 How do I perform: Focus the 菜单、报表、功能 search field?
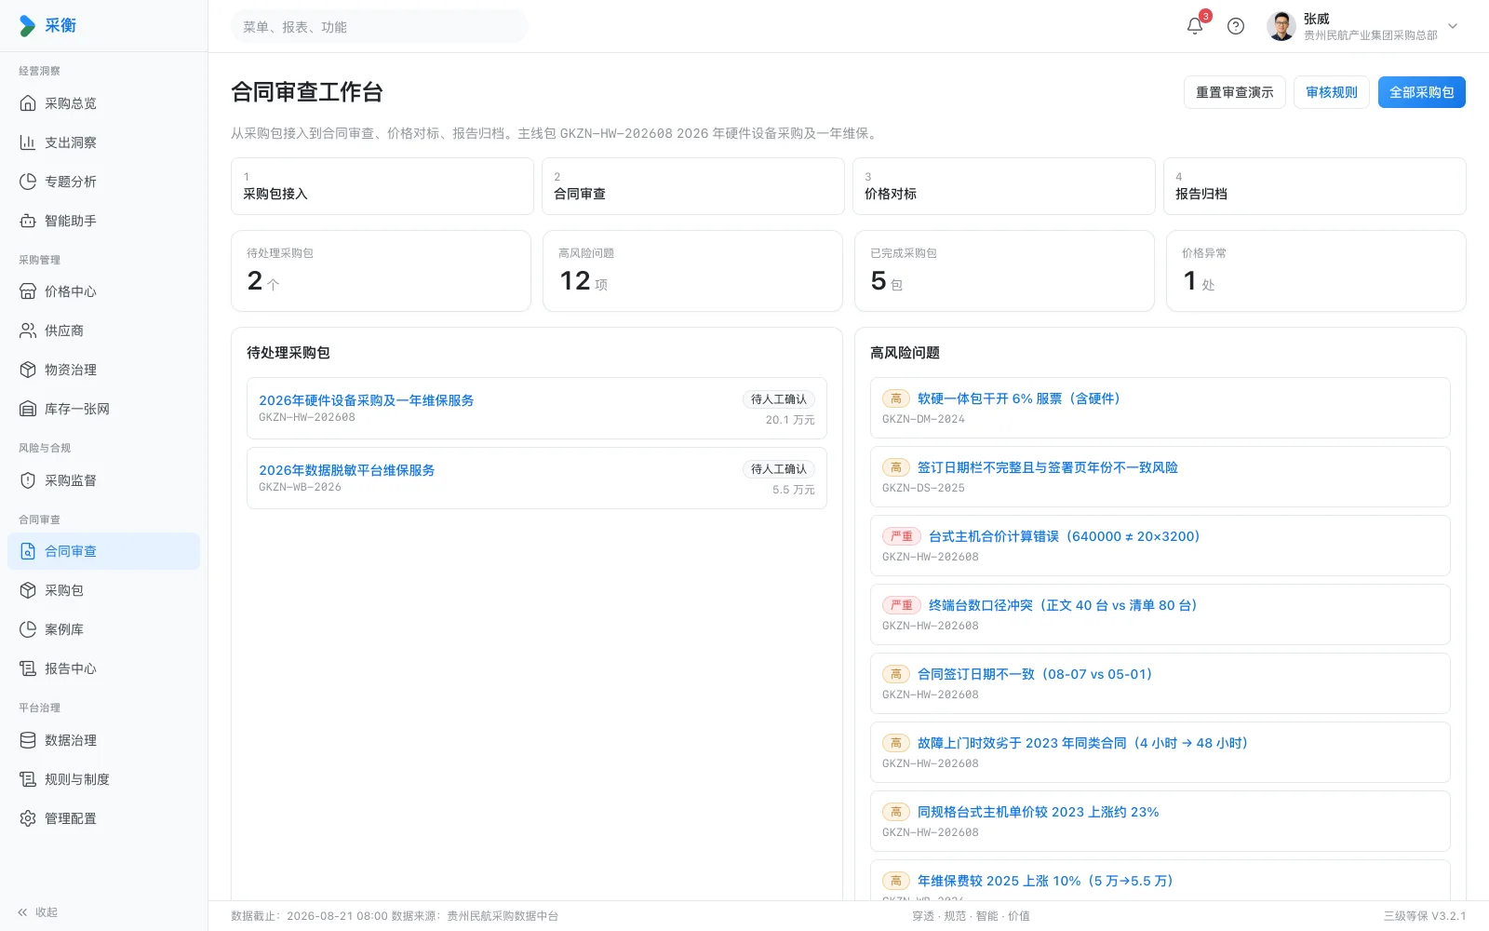[x=380, y=26]
